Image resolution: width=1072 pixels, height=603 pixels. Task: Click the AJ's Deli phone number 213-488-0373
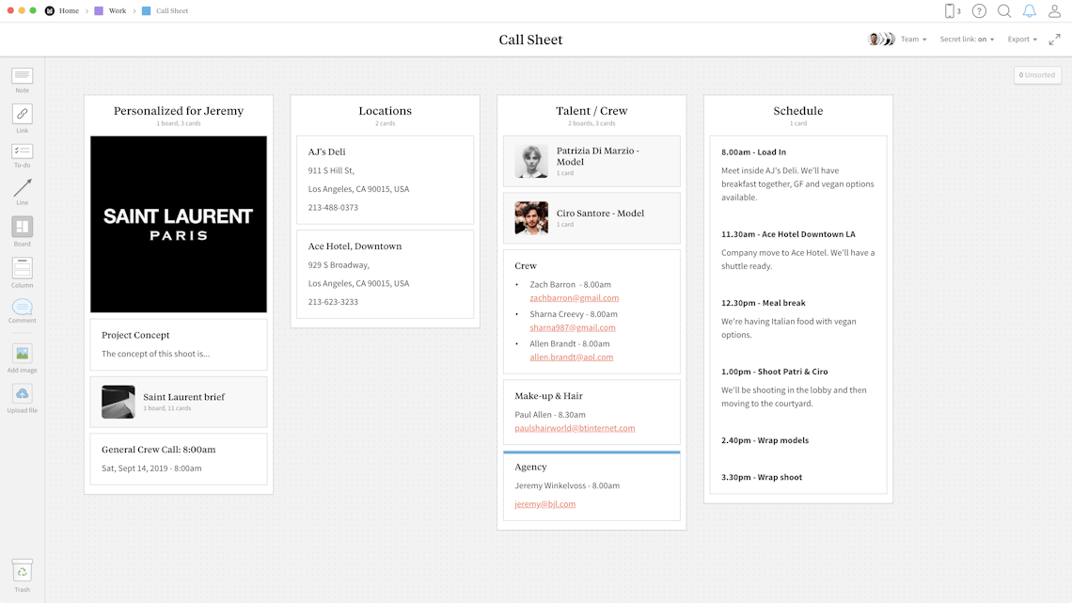coord(333,207)
